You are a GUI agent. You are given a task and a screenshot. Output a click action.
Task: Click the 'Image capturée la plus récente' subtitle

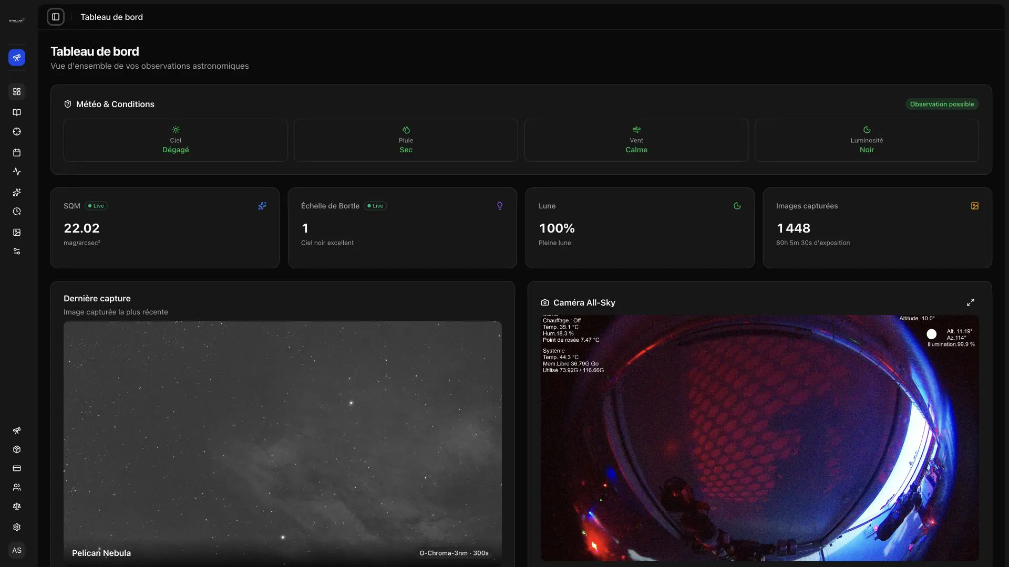point(116,312)
